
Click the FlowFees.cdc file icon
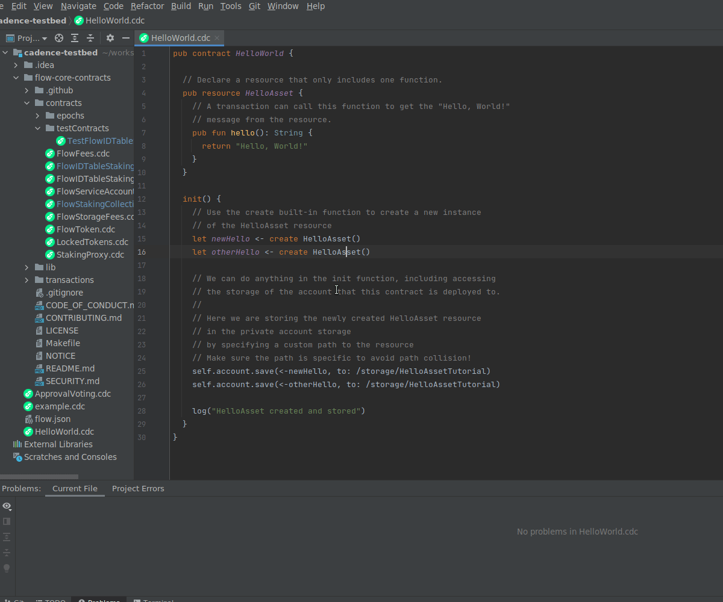(50, 154)
